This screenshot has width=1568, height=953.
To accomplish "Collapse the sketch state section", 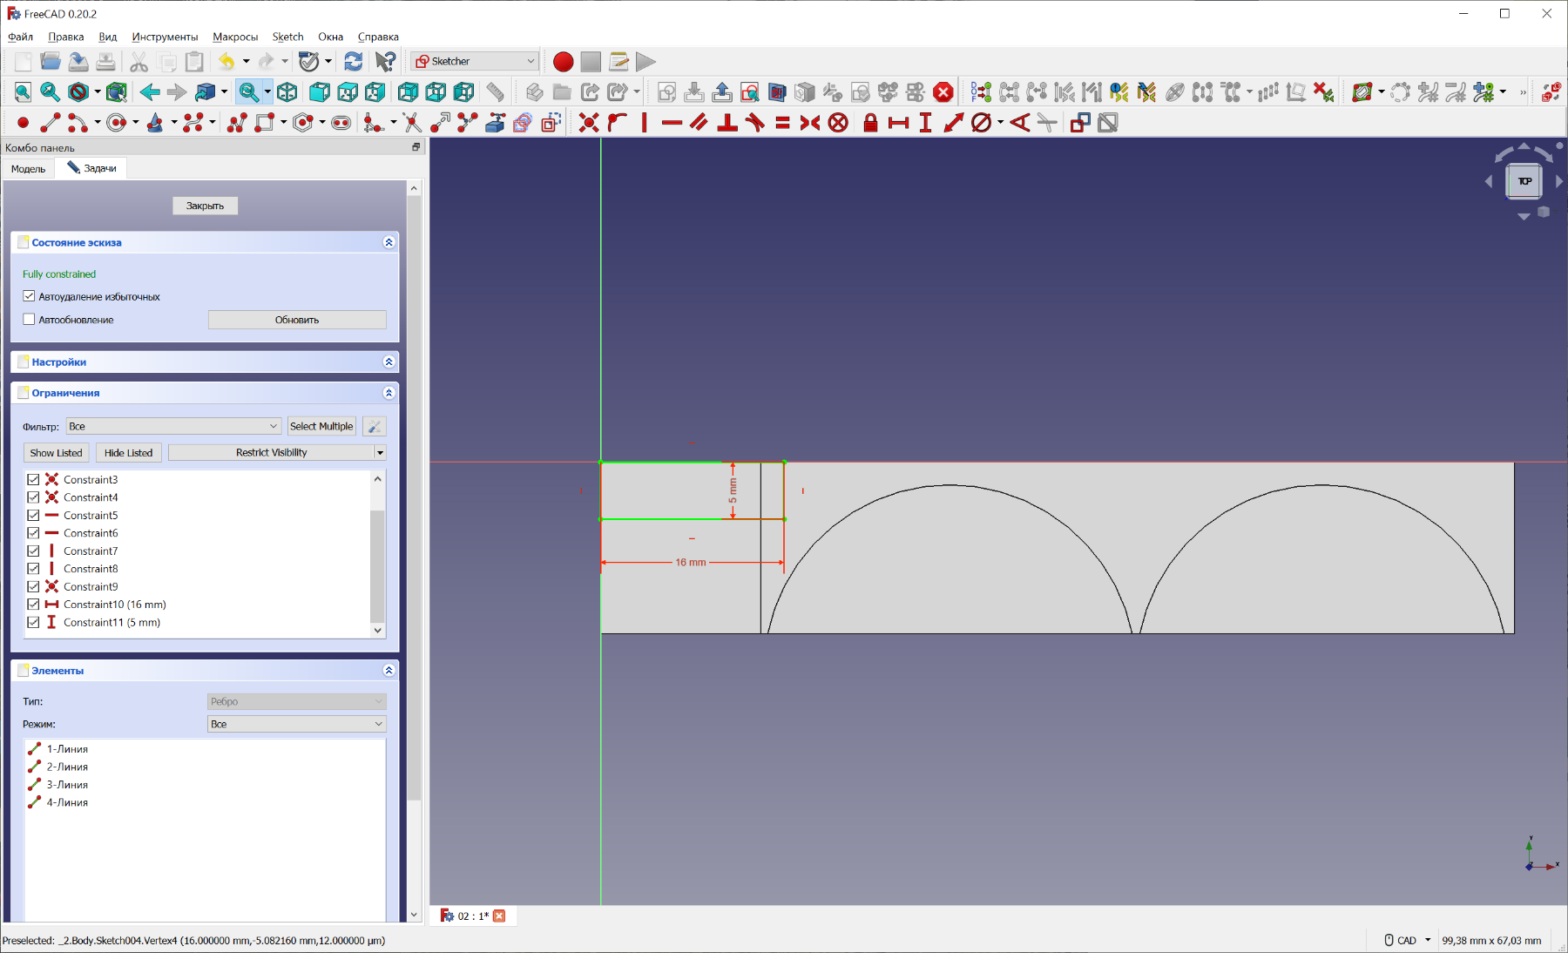I will pyautogui.click(x=389, y=242).
